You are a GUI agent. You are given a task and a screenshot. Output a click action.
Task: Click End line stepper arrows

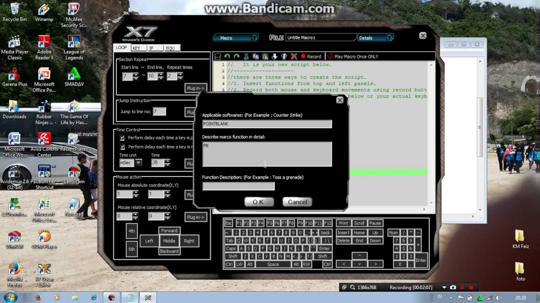[161, 76]
